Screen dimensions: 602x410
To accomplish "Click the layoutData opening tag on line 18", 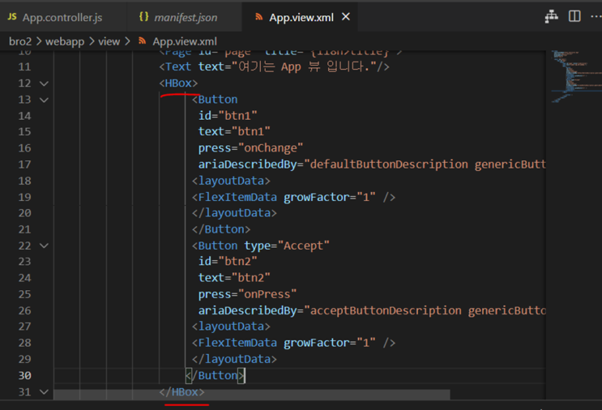I will coord(231,181).
